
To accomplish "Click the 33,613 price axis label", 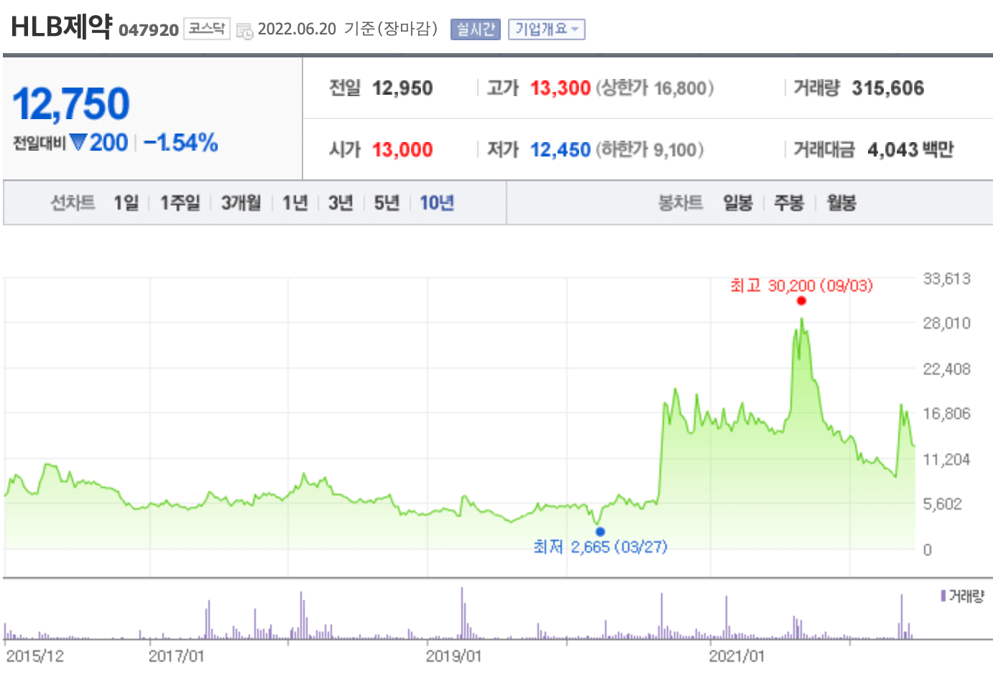I will pyautogui.click(x=946, y=278).
